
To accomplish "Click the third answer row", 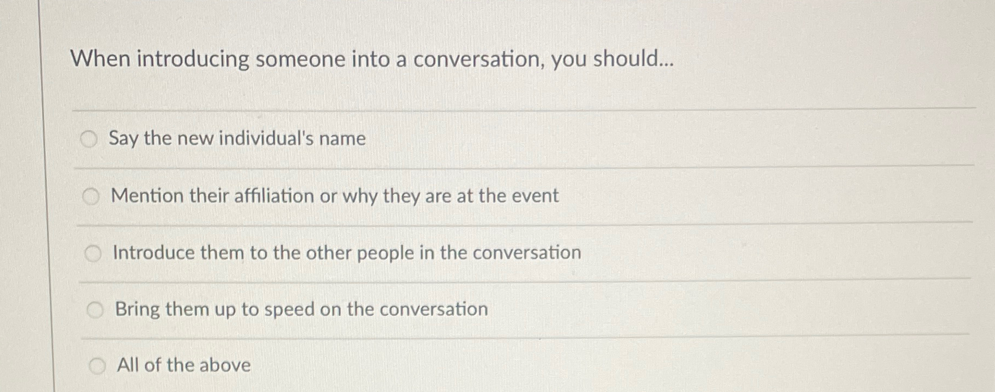I will tap(381, 253).
